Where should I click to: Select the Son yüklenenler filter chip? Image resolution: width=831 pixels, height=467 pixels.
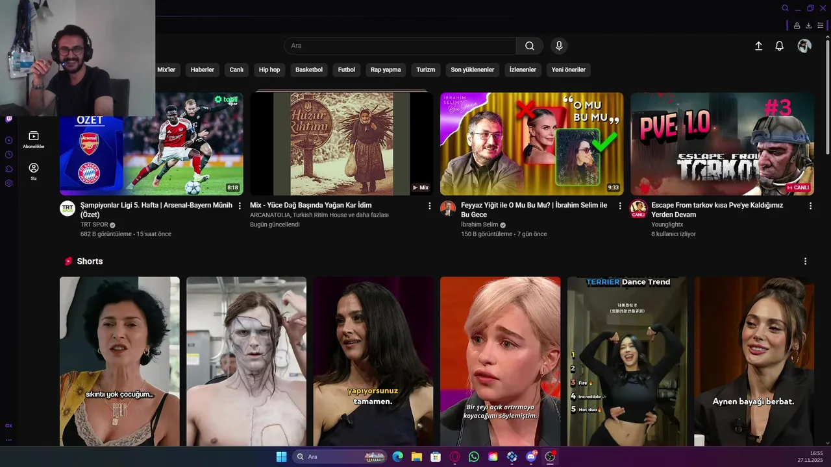click(473, 69)
